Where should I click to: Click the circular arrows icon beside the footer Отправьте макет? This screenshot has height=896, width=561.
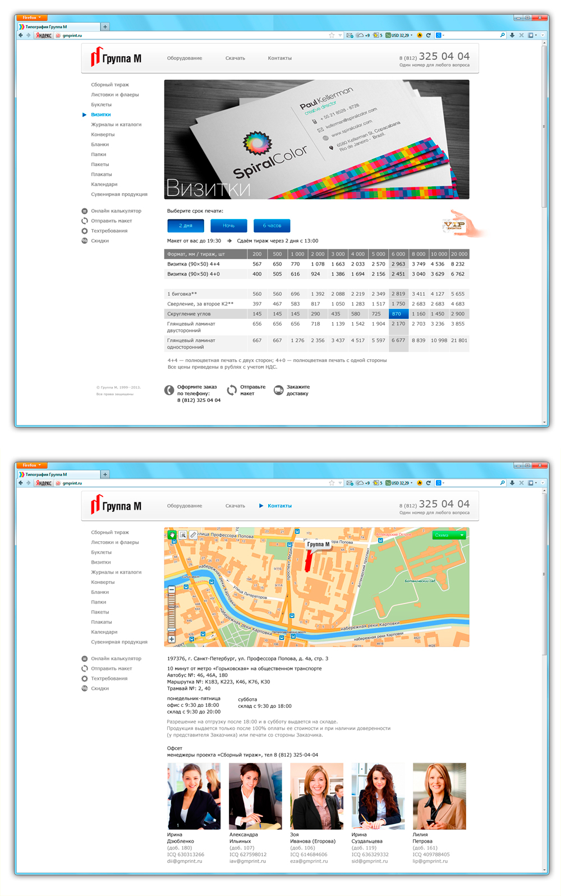(x=232, y=390)
